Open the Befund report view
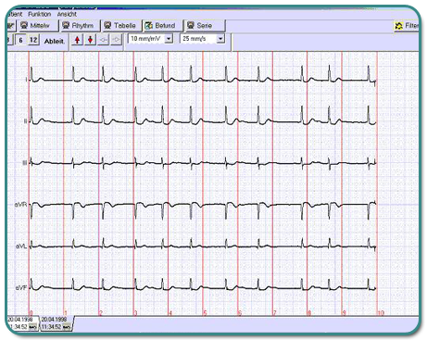 [x=162, y=26]
